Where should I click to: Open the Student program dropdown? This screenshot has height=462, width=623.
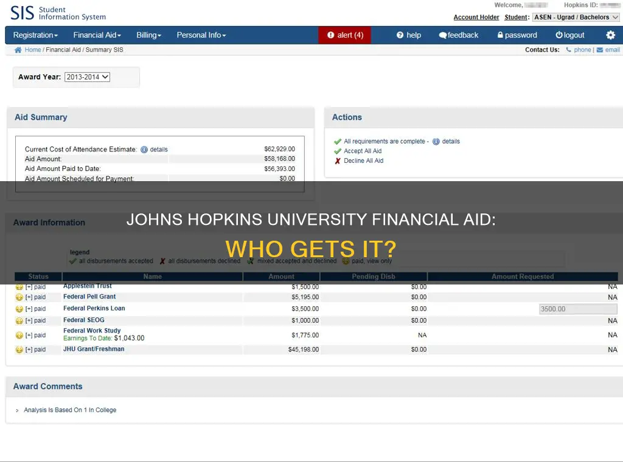point(576,17)
